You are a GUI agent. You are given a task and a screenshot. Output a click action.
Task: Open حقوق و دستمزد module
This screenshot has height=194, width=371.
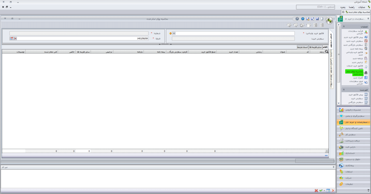point(354,160)
